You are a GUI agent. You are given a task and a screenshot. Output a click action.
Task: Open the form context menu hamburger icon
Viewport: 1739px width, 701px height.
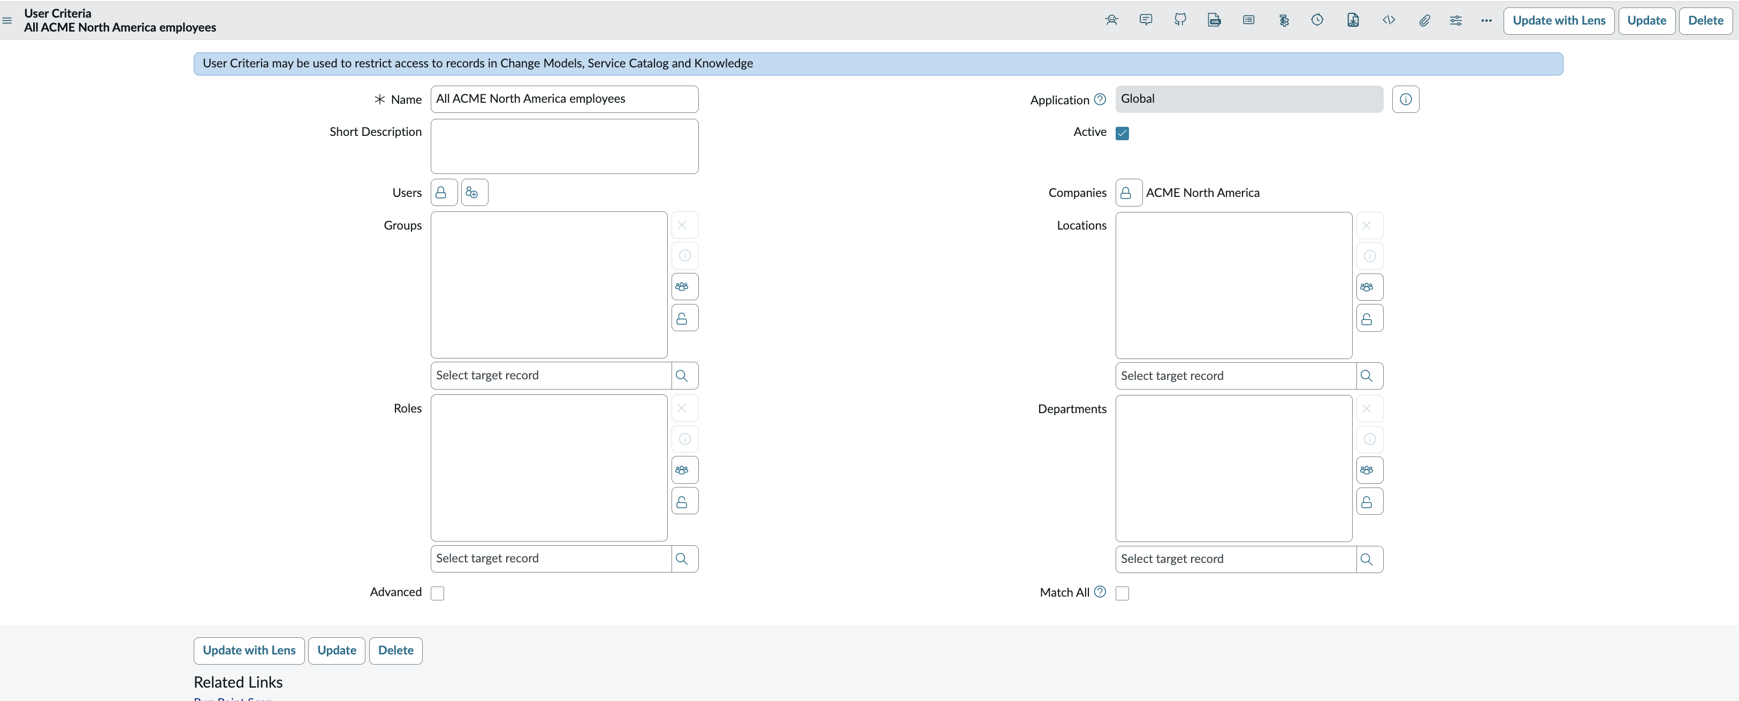(7, 20)
